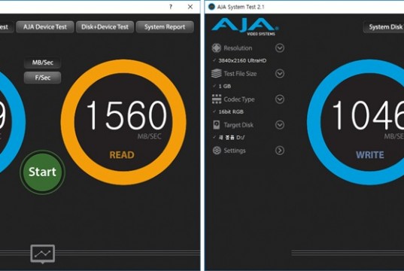The image size is (404, 271).
Task: Click the Codec Type film icon
Action: [x=217, y=99]
